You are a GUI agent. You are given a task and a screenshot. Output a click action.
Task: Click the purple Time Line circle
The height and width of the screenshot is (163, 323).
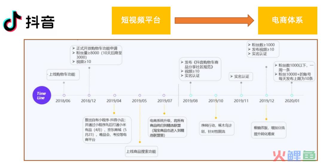pyautogui.click(x=42, y=95)
